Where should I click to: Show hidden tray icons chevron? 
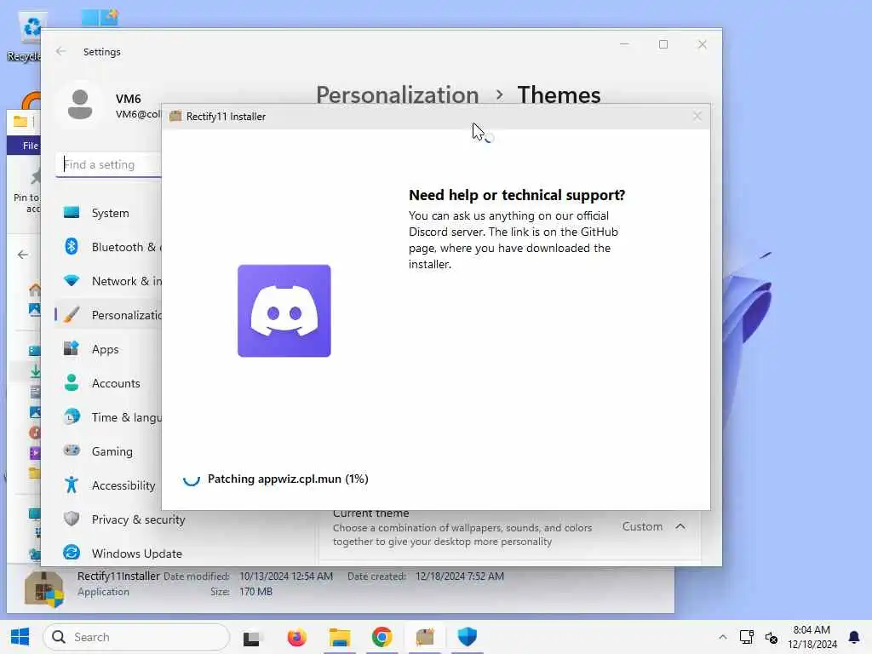click(x=722, y=637)
